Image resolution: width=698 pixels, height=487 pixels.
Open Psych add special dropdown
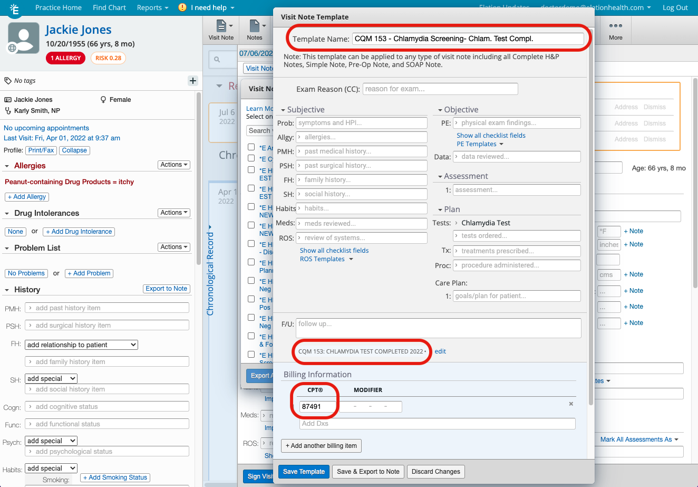point(51,441)
